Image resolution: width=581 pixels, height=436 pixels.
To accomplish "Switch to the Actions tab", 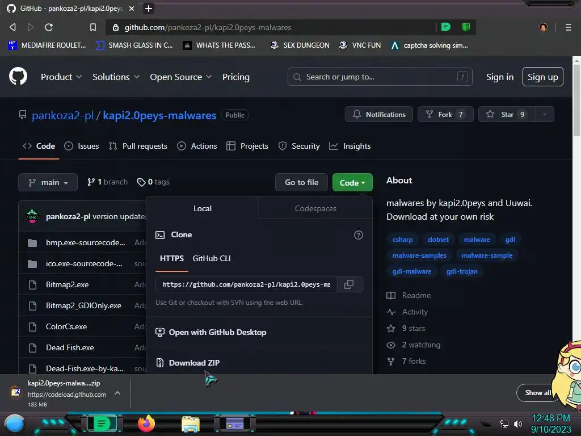I will (197, 146).
